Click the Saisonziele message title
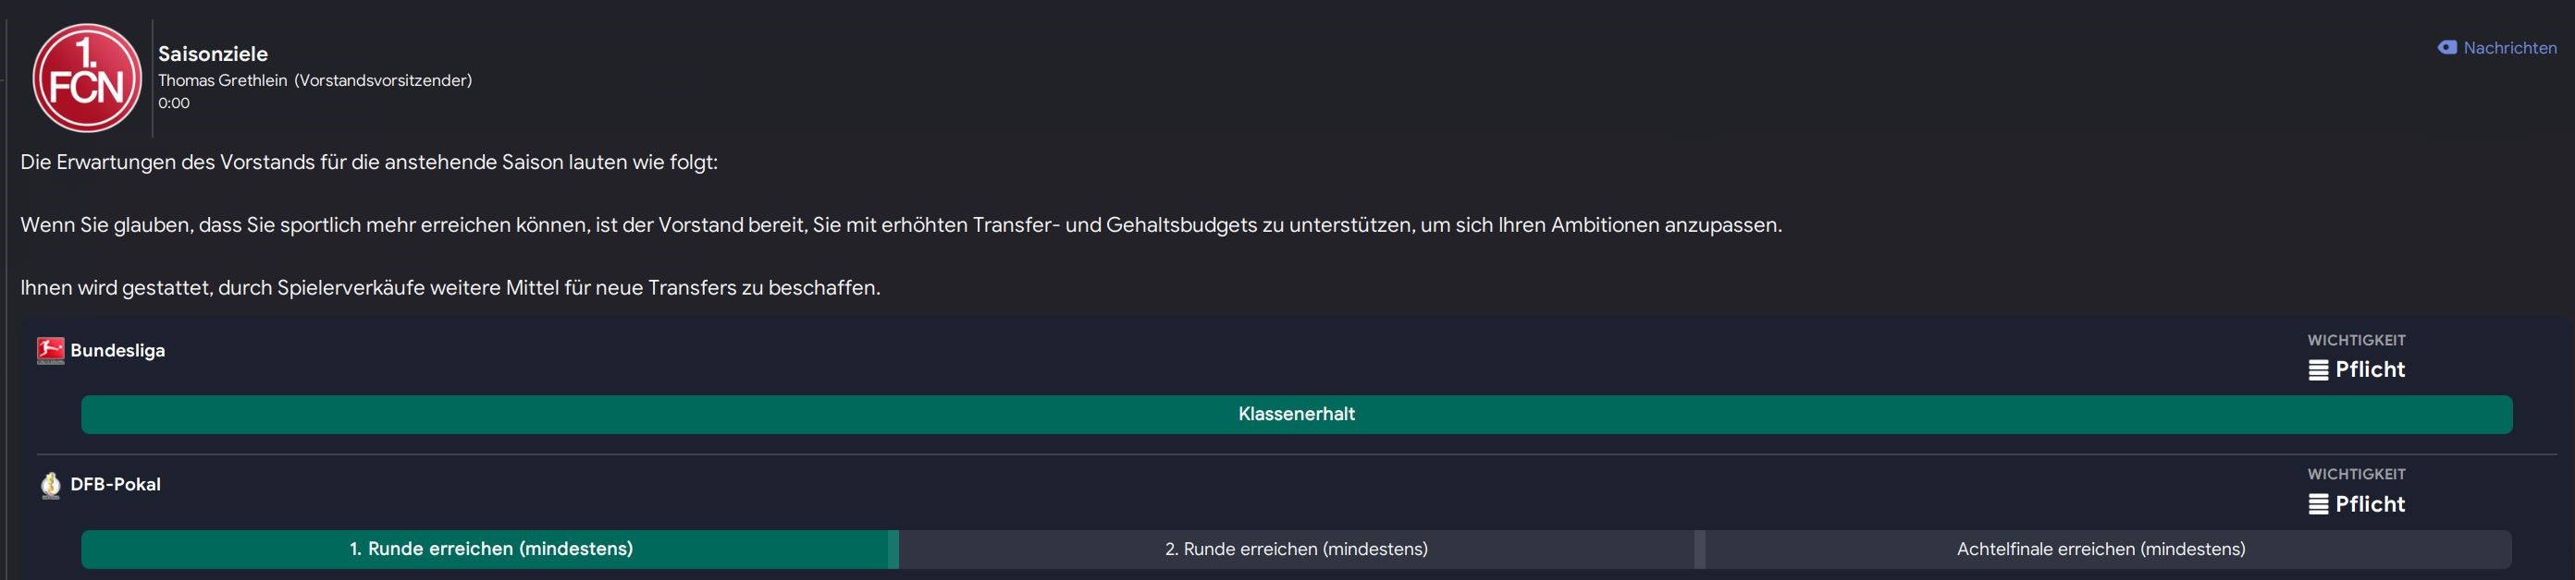Viewport: 2575px width, 580px height. coord(213,54)
